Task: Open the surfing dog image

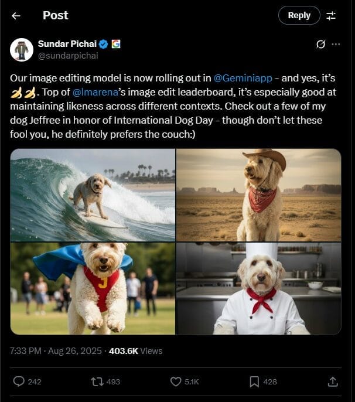Action: (93, 195)
